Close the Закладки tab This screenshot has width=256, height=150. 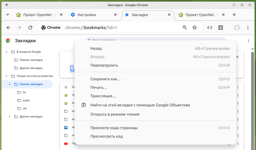(x=169, y=15)
